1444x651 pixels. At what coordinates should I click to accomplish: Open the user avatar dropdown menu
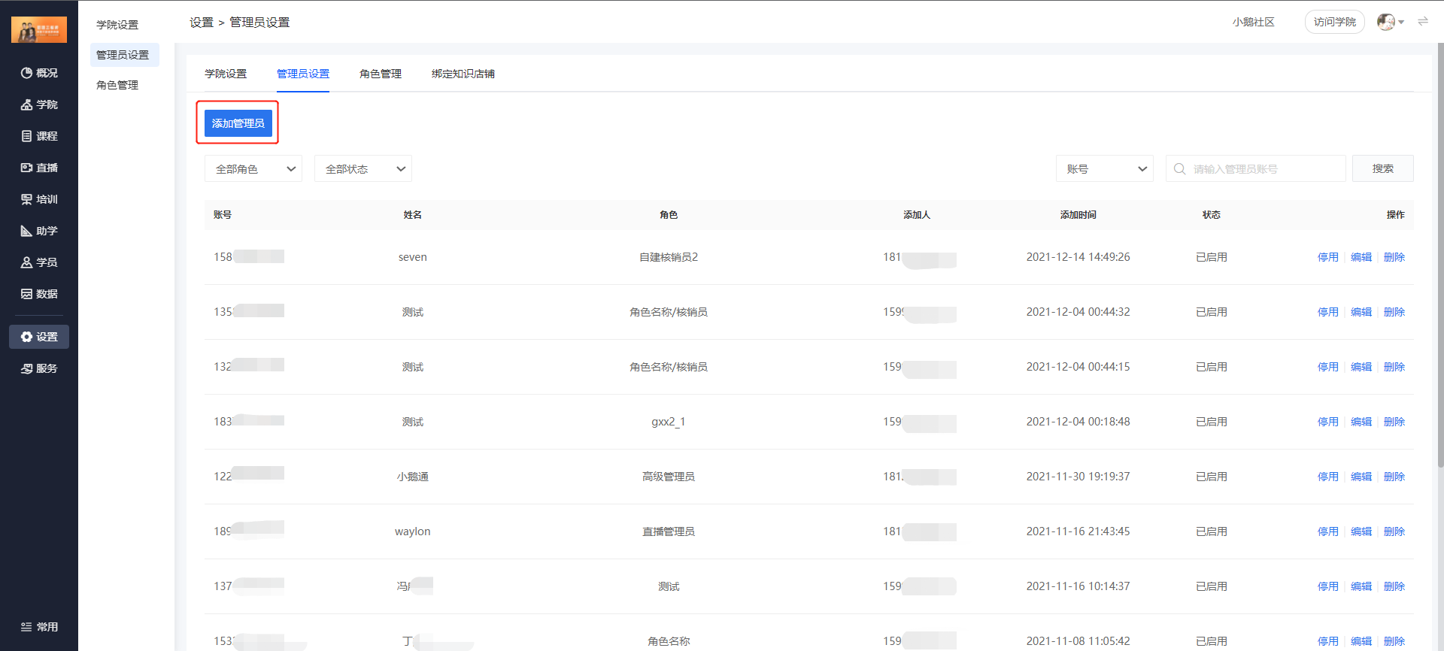[x=1391, y=22]
